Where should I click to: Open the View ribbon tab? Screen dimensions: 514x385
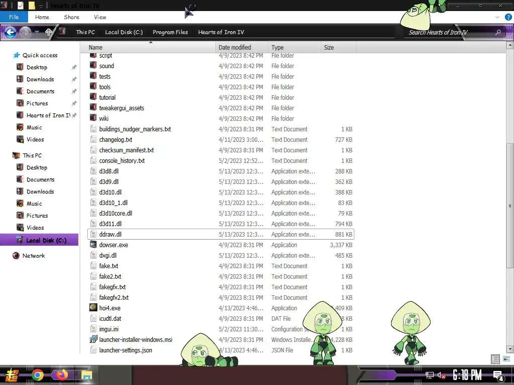coord(100,17)
